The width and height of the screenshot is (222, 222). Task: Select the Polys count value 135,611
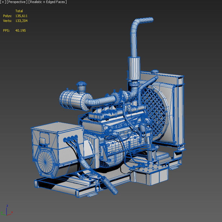pos(21,16)
